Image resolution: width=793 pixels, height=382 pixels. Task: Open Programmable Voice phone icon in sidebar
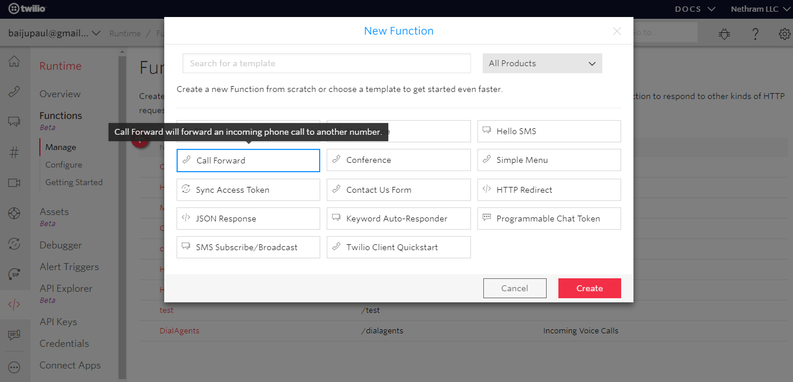tap(14, 92)
